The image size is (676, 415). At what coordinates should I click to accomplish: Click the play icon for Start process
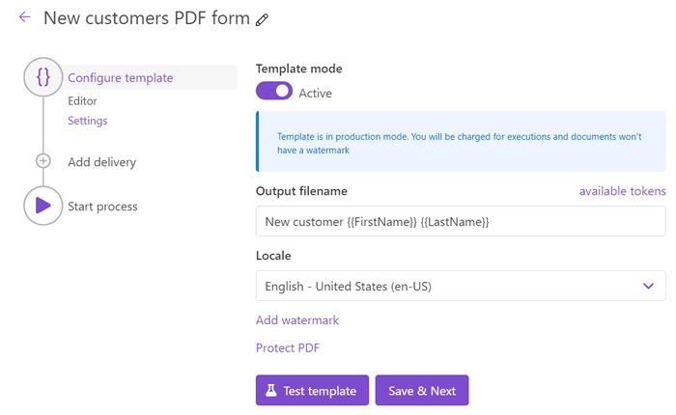click(43, 206)
